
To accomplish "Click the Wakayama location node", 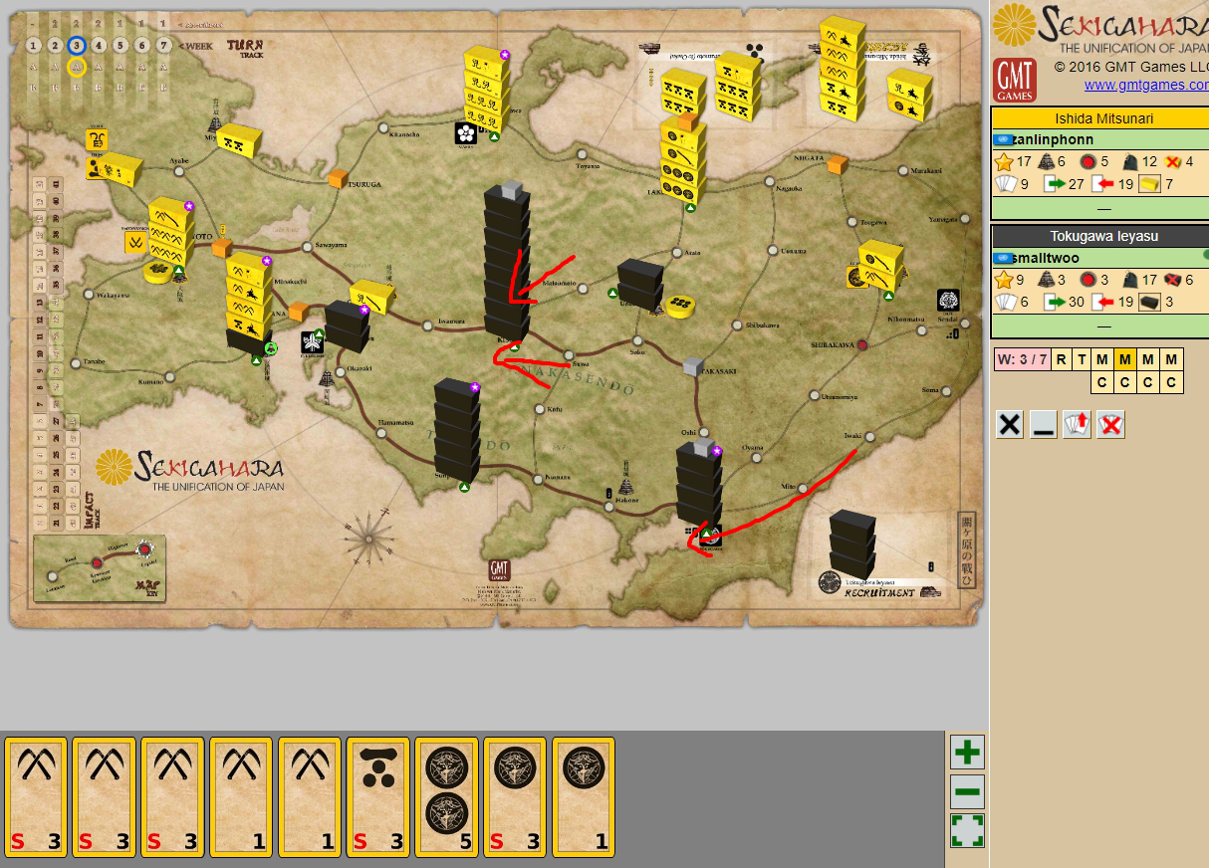I will [89, 294].
